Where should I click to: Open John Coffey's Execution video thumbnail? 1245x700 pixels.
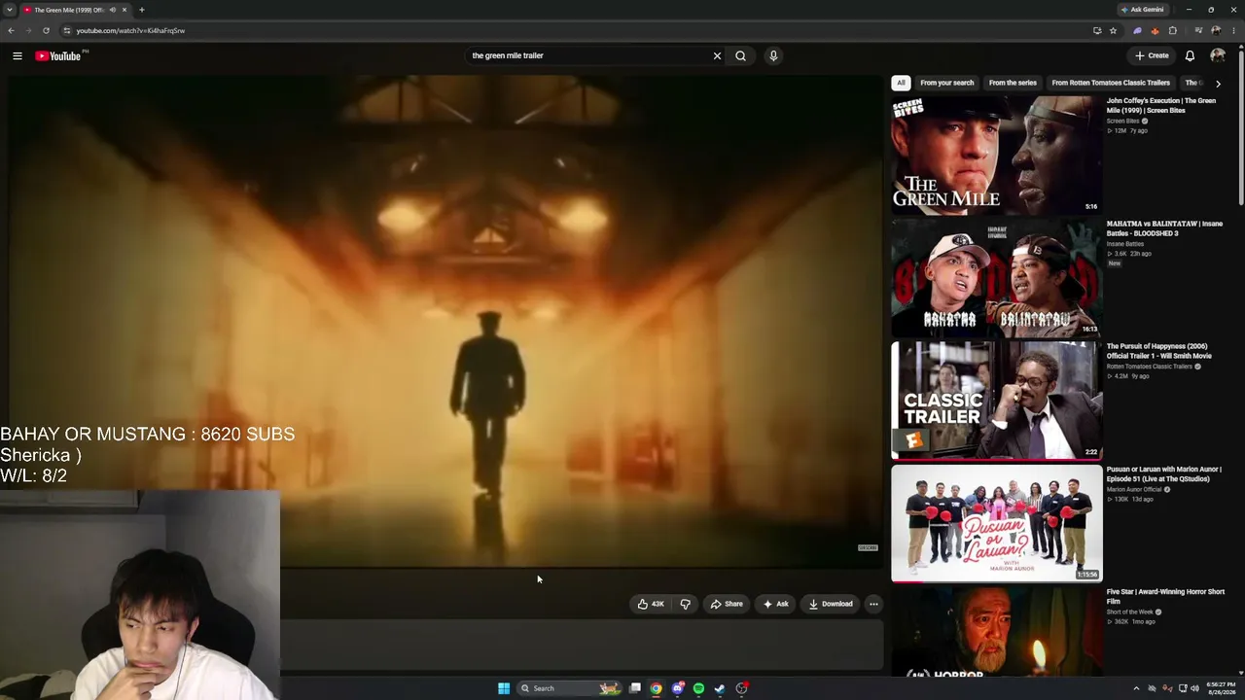(997, 155)
